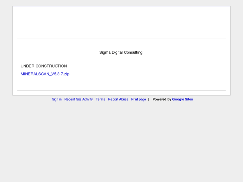Click the 'Powered by' footer text
This screenshot has height=182, width=243.
click(x=162, y=99)
